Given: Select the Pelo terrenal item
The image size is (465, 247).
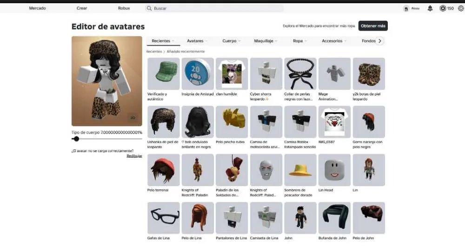Looking at the screenshot, I should pyautogui.click(x=163, y=170).
